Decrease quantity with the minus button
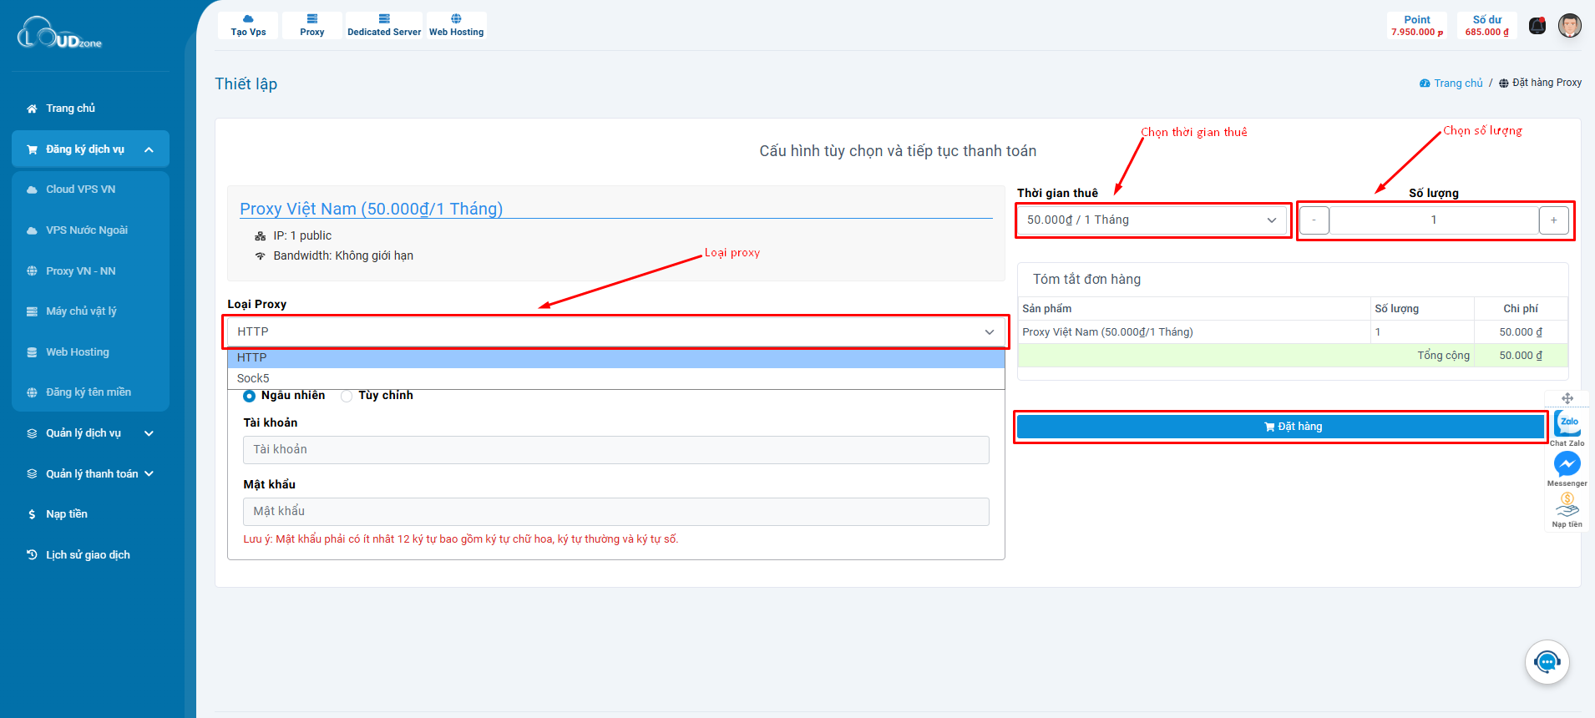Viewport: 1595px width, 718px height. [x=1314, y=220]
